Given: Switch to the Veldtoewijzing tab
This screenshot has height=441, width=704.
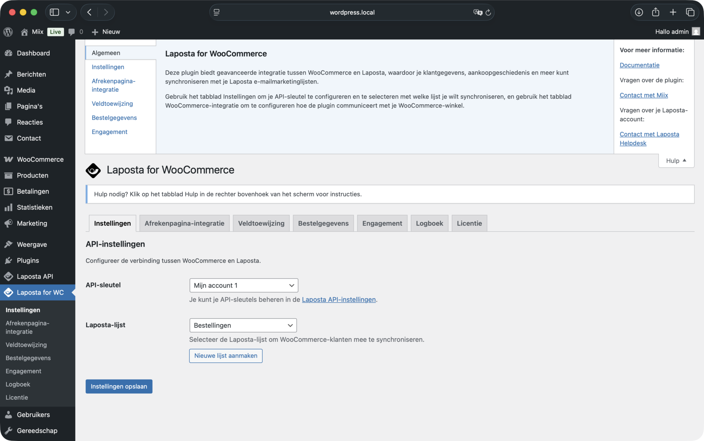Looking at the screenshot, I should click(x=261, y=223).
